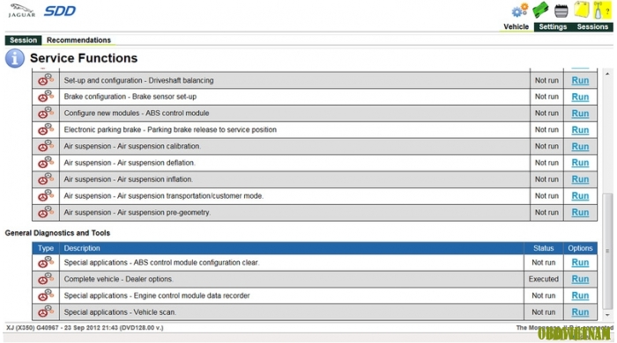Screen dimensions: 617x343
Task: Open the green tag icon in top toolbar
Action: pos(540,11)
